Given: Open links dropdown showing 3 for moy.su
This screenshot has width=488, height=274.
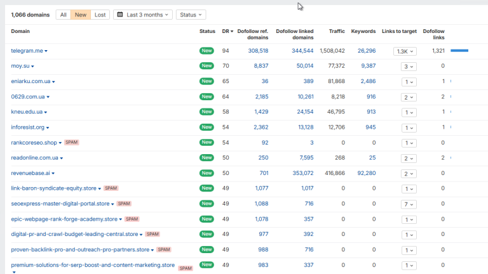Looking at the screenshot, I should 409,67.
